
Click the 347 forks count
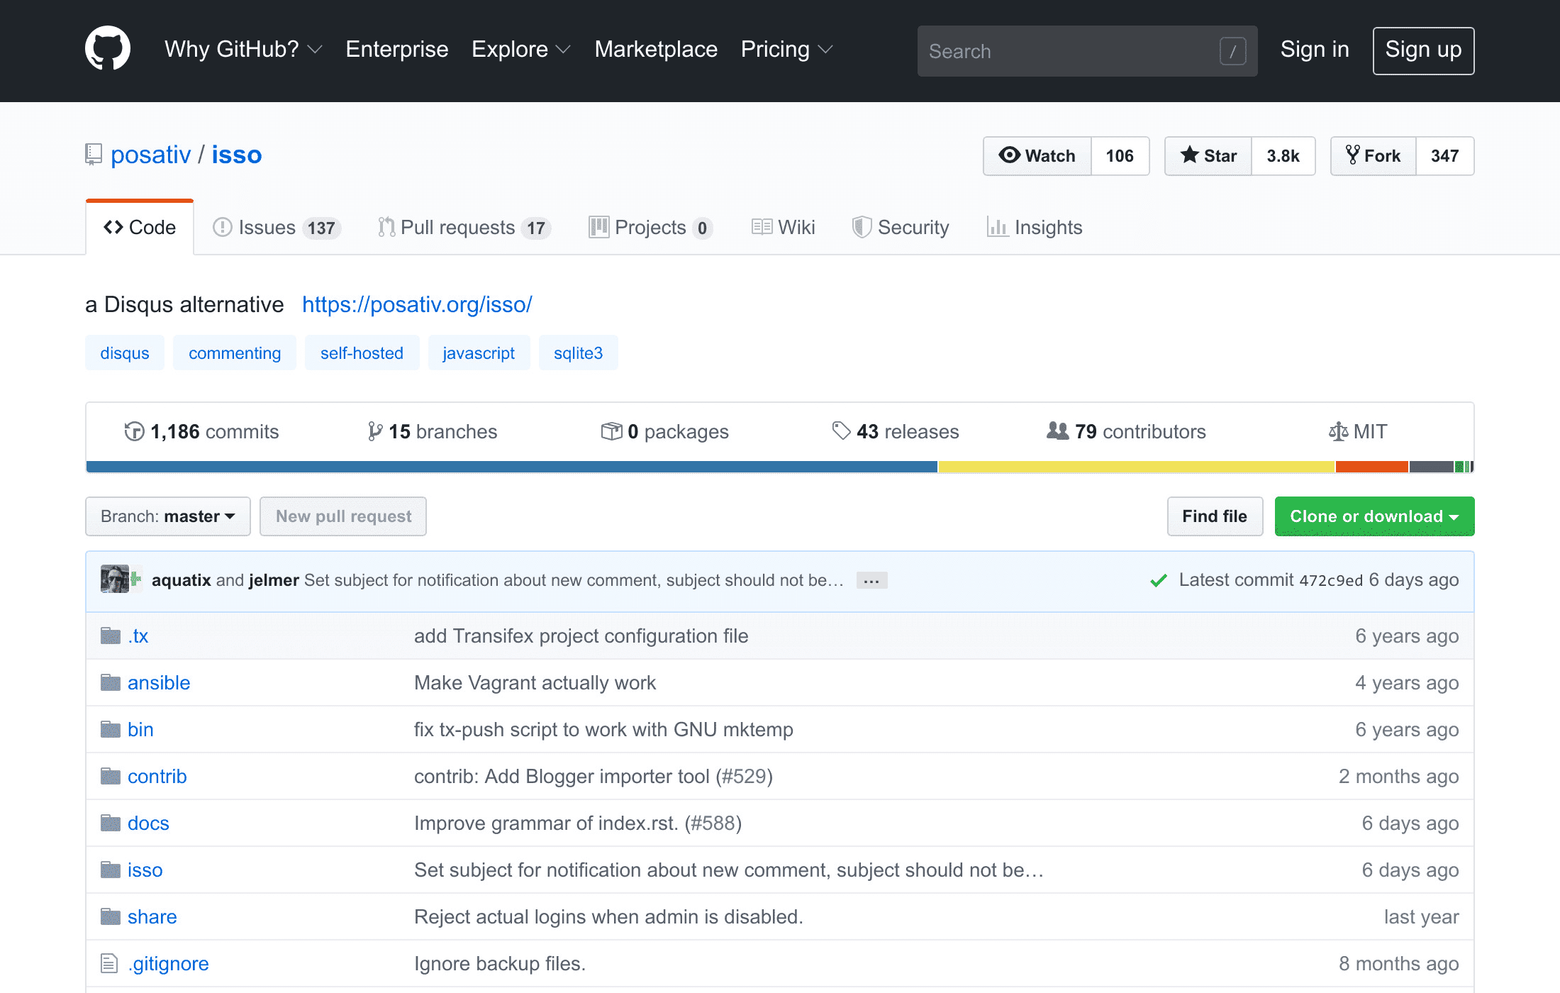coord(1444,156)
